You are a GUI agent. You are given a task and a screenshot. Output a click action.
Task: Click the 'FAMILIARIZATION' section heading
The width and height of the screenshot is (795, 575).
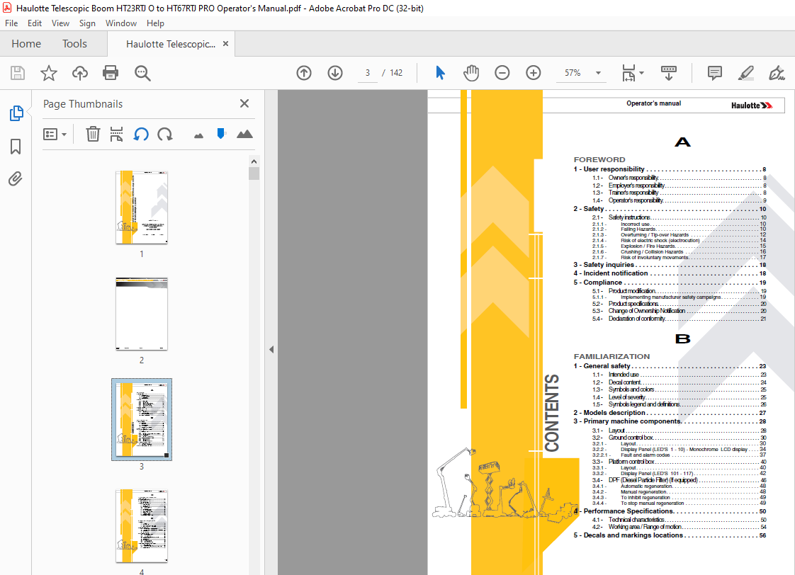tap(611, 357)
